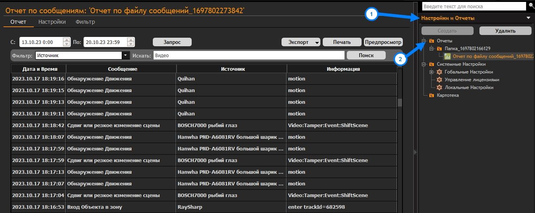Click the Локальные Настройки gear icon
The height and width of the screenshot is (213, 535).
pyautogui.click(x=440, y=87)
